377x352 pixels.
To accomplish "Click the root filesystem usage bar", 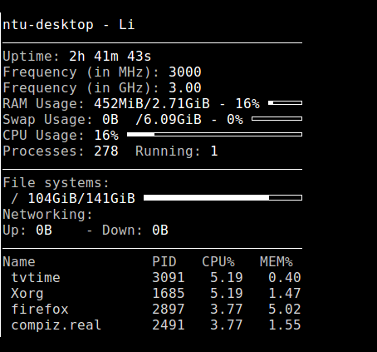I will [223, 197].
